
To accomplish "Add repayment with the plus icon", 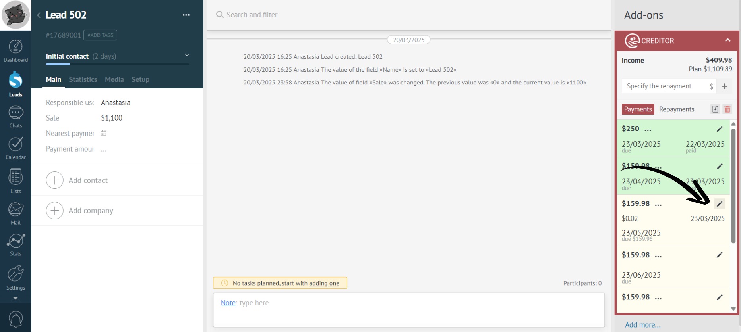I will tap(724, 86).
